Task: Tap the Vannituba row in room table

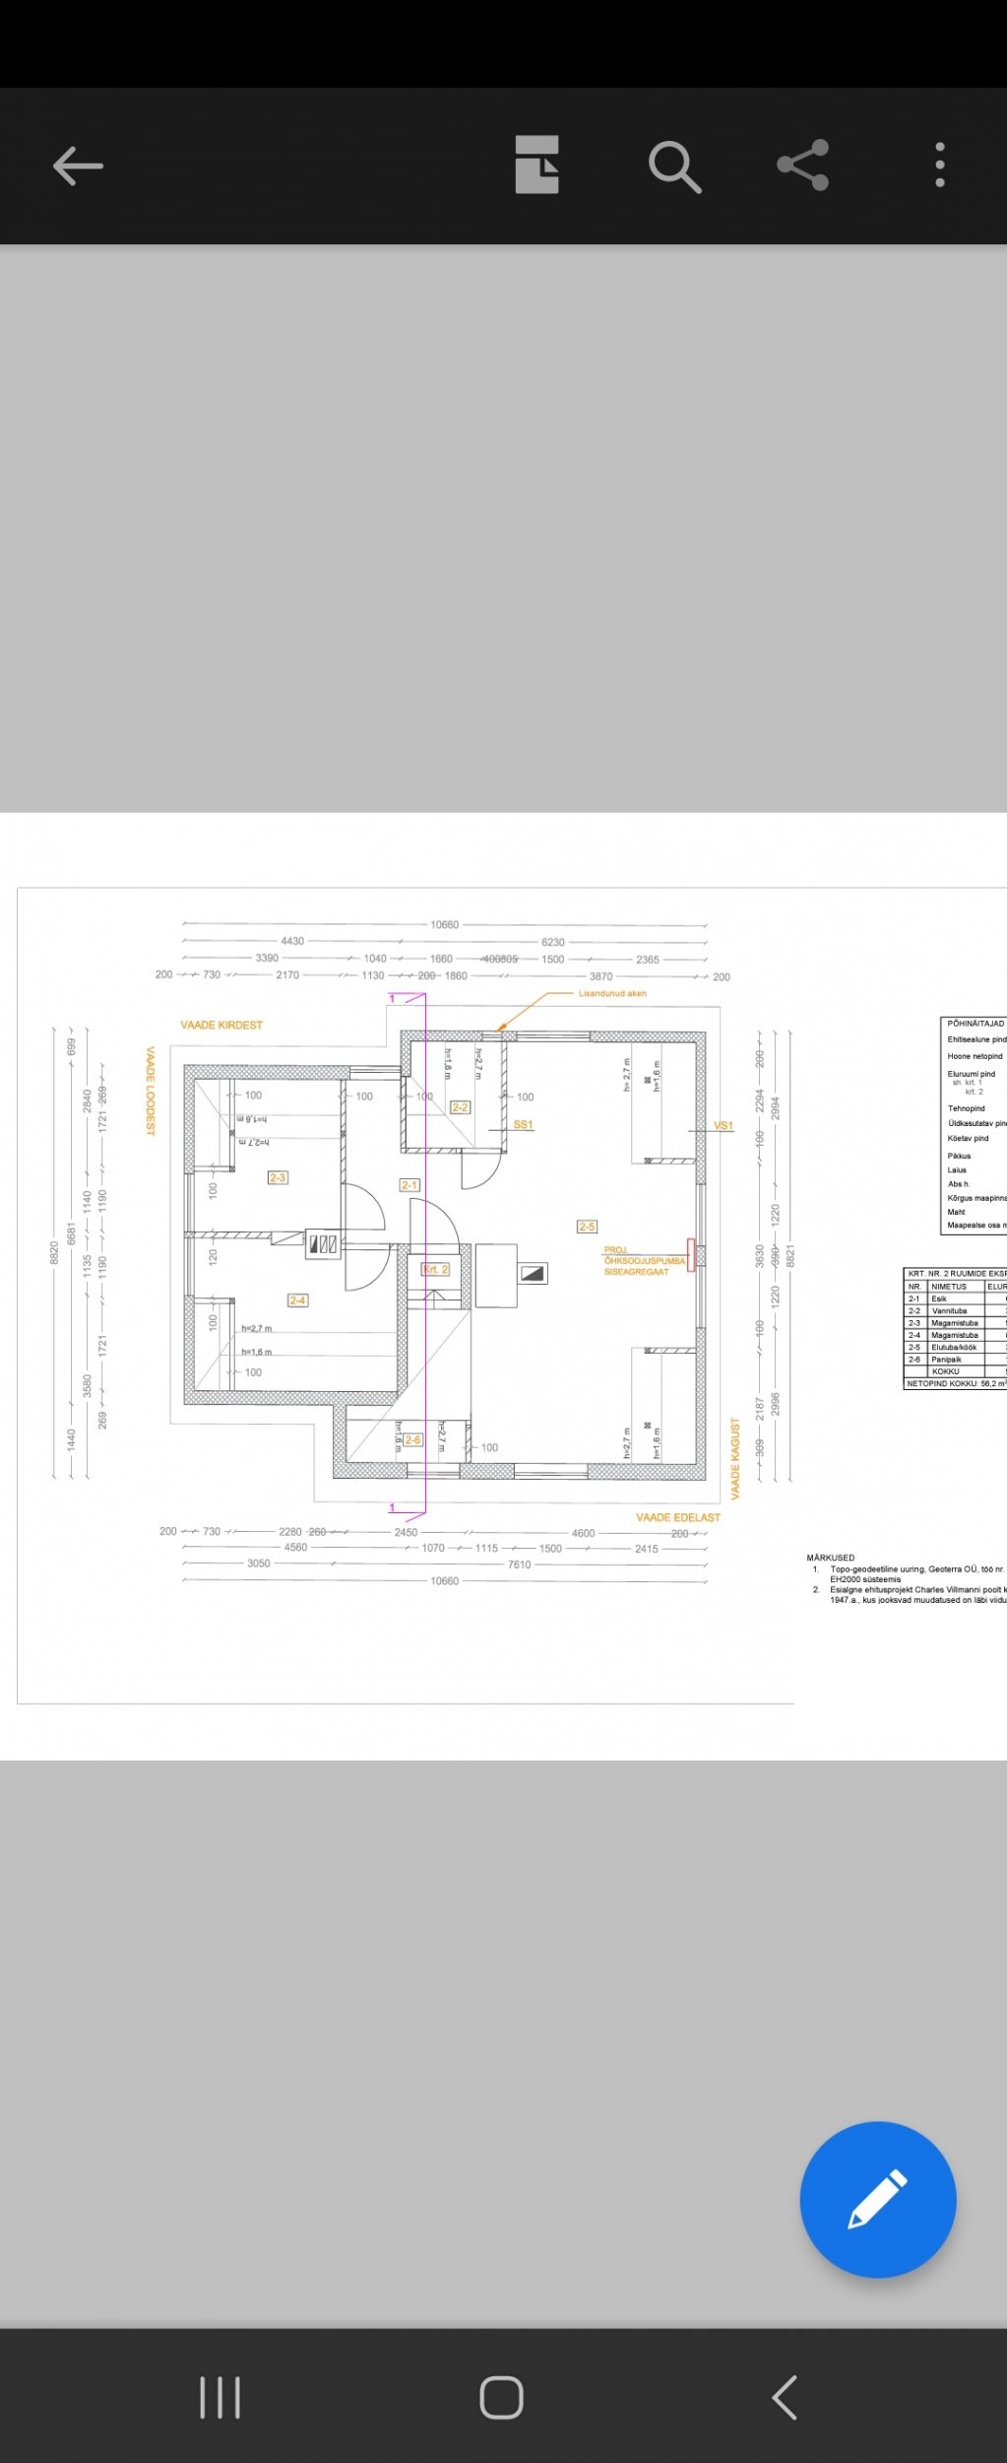Action: [x=953, y=1310]
